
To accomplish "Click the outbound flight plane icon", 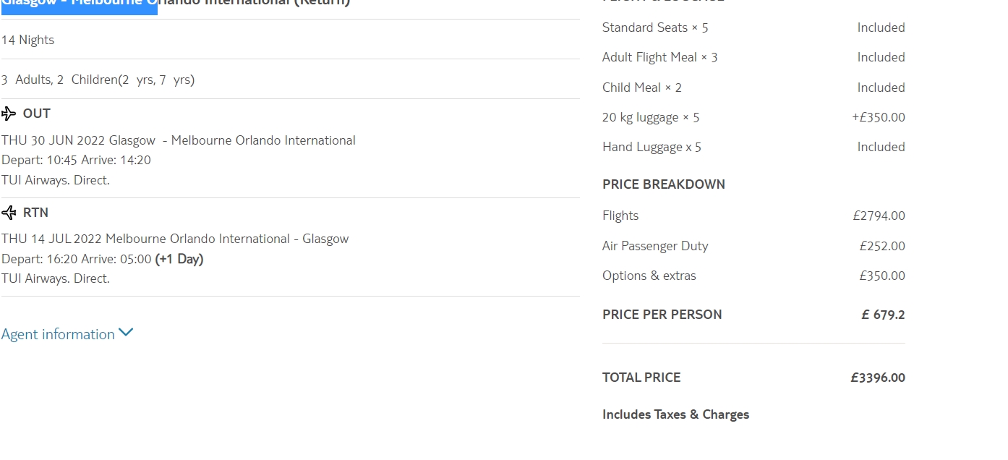I will tap(9, 114).
